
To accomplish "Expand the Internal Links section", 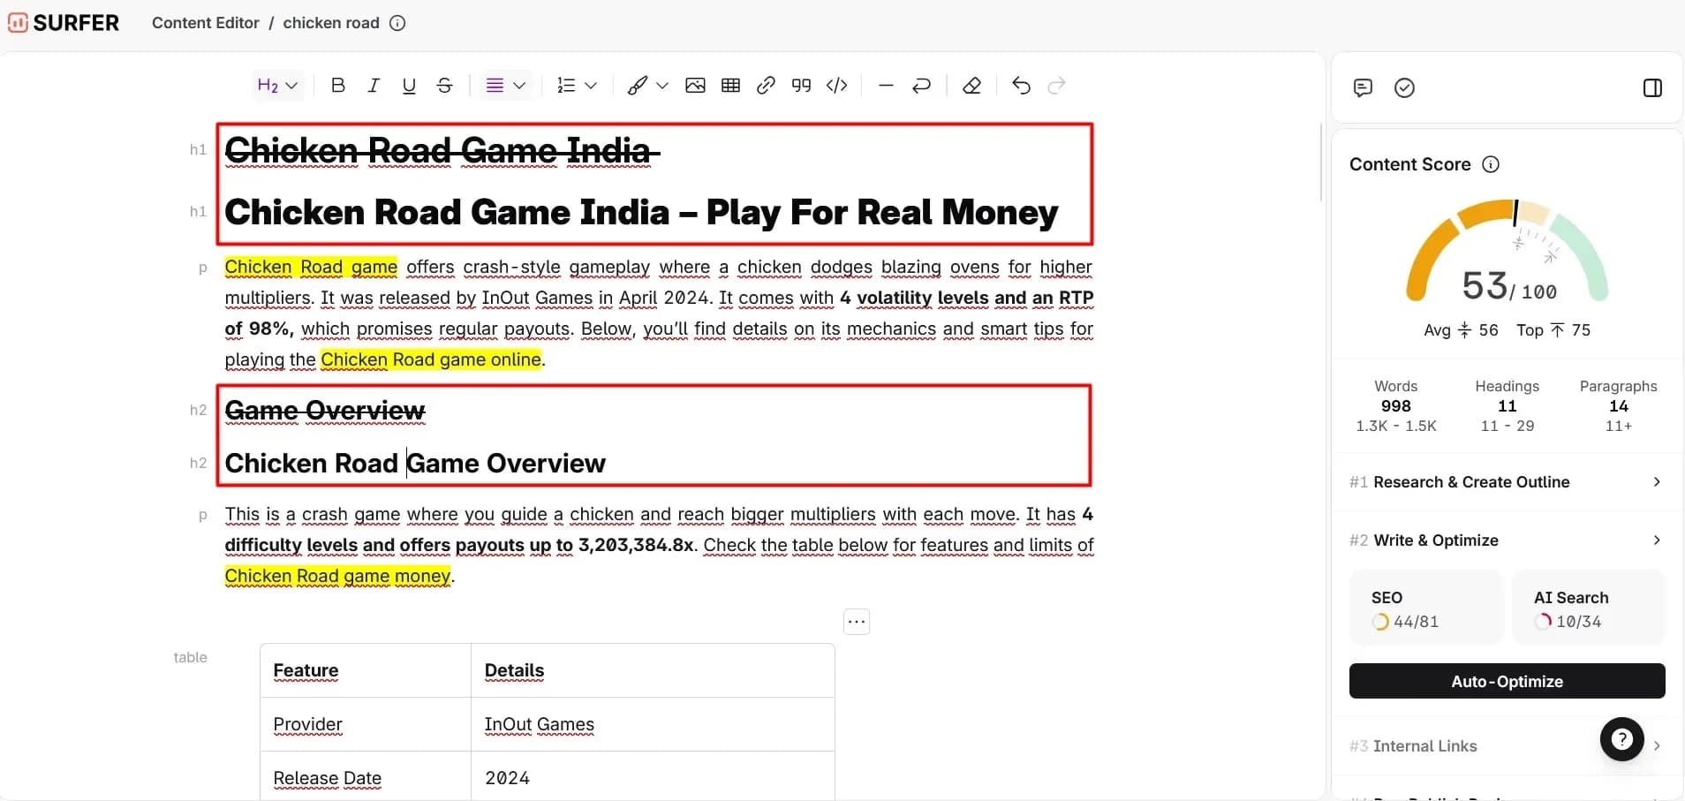I will click(1506, 746).
